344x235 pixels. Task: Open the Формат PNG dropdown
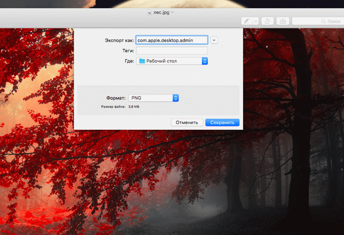pos(153,98)
